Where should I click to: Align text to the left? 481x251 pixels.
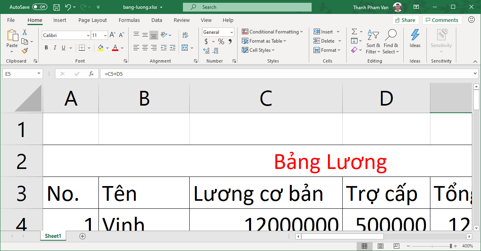coord(136,48)
